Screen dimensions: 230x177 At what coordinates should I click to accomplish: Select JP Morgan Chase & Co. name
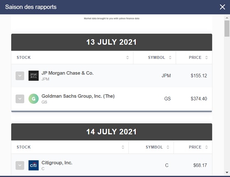click(67, 73)
